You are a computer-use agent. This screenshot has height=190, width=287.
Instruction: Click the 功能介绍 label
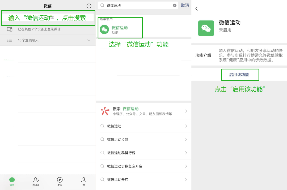[x=203, y=55]
